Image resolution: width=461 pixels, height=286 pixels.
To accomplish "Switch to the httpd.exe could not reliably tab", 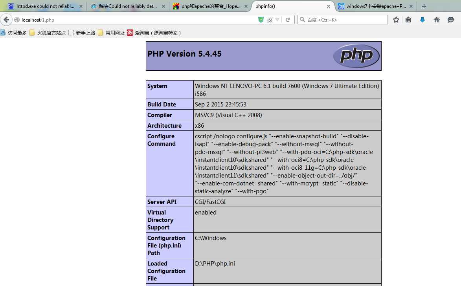I will tap(45, 6).
